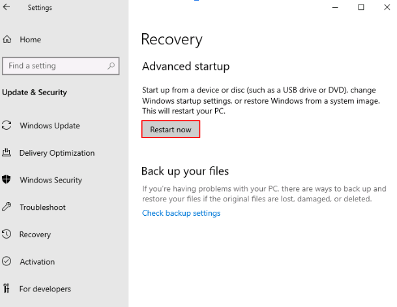This screenshot has width=397, height=307.
Task: Click the Troubleshoot wrench icon
Action: pyautogui.click(x=7, y=207)
